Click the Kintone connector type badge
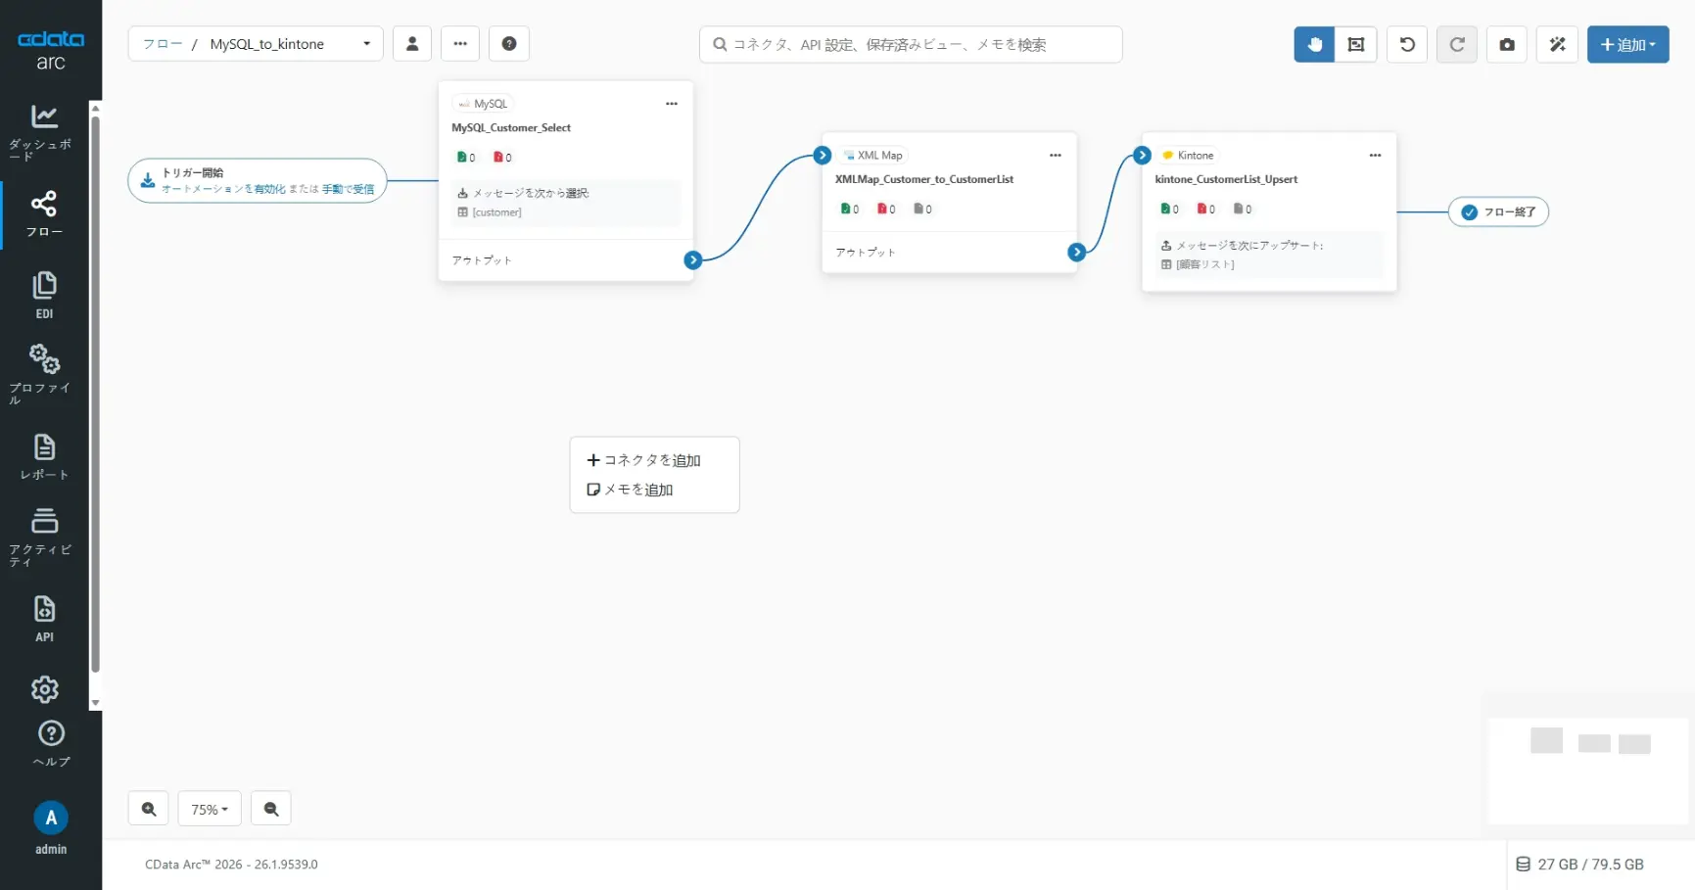Screen dimensions: 1695x890 point(1188,156)
